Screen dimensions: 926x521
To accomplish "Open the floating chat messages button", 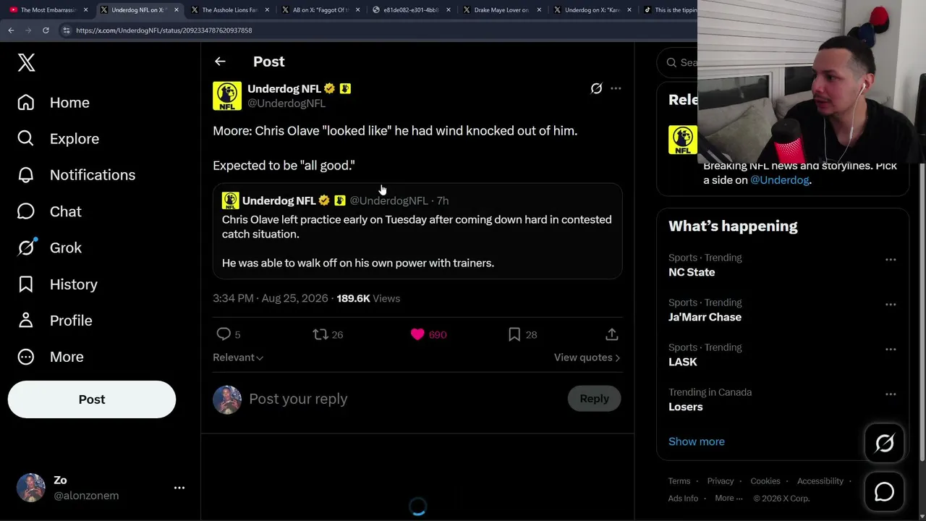I will click(x=884, y=492).
